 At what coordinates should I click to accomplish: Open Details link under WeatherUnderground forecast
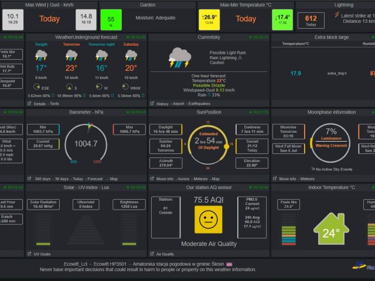pos(42,104)
